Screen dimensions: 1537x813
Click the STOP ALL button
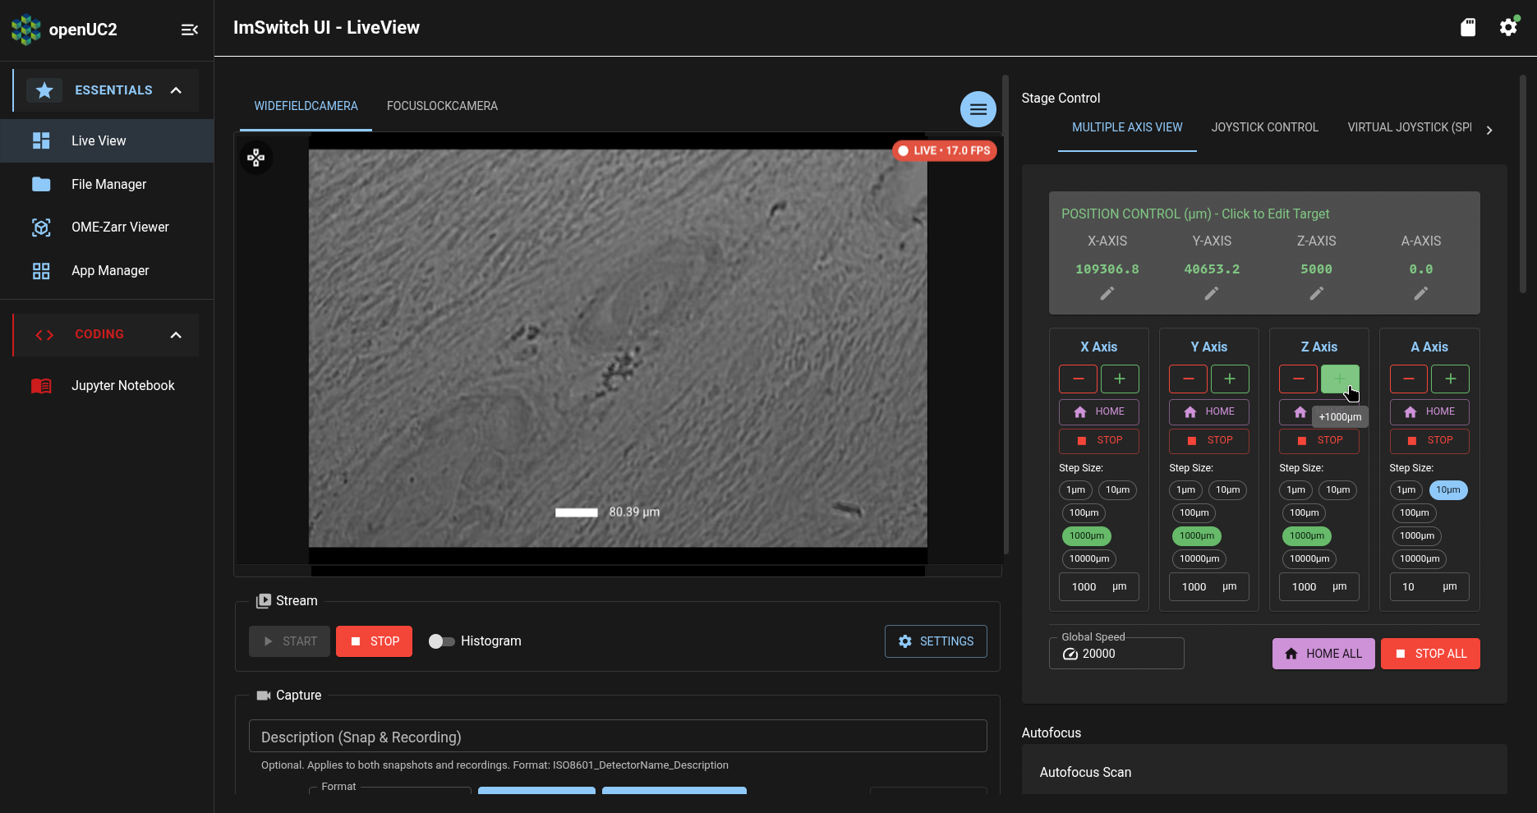point(1429,653)
